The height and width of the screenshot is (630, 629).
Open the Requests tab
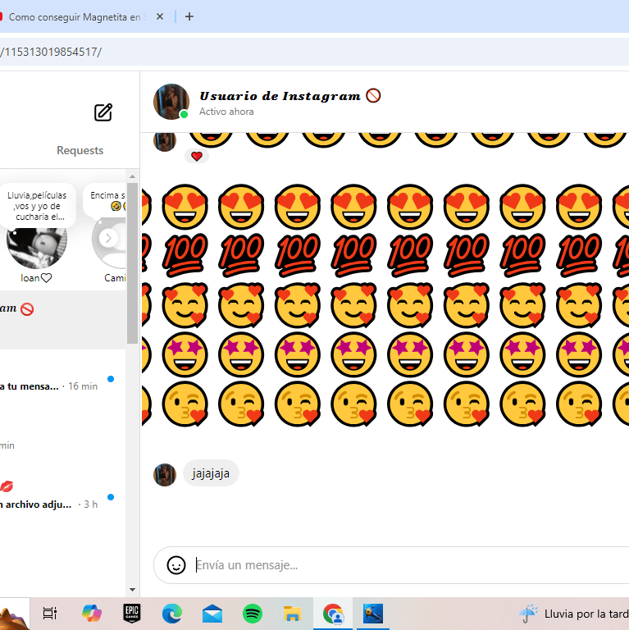click(x=80, y=150)
